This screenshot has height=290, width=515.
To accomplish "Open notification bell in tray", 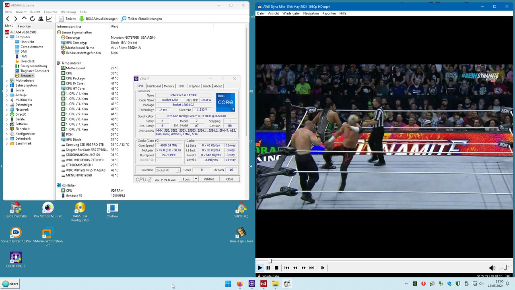I will tap(507, 284).
